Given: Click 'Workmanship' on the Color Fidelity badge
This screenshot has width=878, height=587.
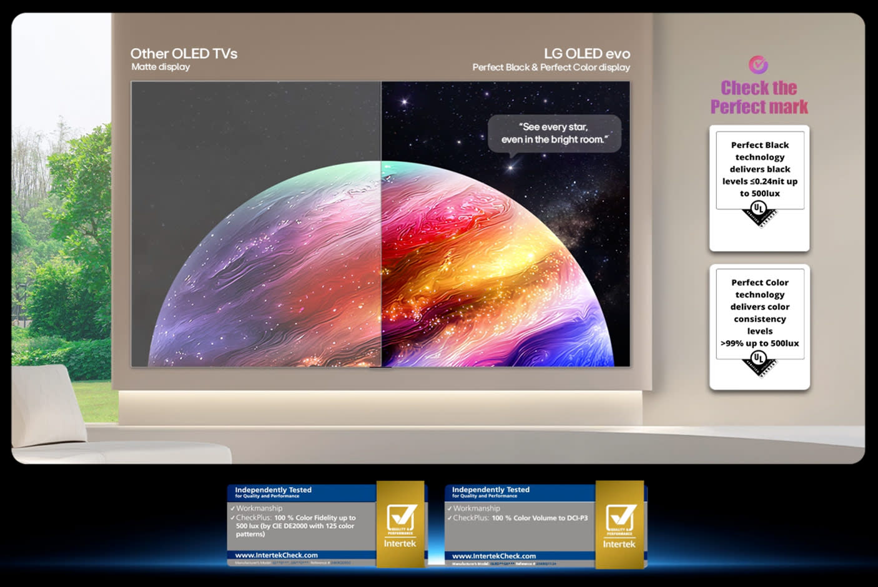Looking at the screenshot, I should (259, 508).
